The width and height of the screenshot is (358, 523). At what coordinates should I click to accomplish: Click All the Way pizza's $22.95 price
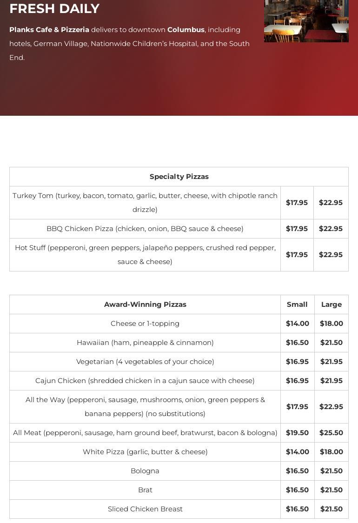pos(331,407)
